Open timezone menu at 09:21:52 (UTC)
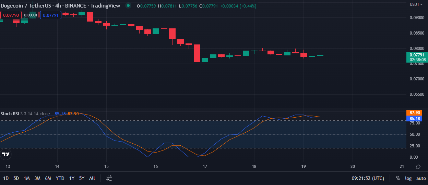This screenshot has width=428, height=185. pyautogui.click(x=368, y=178)
